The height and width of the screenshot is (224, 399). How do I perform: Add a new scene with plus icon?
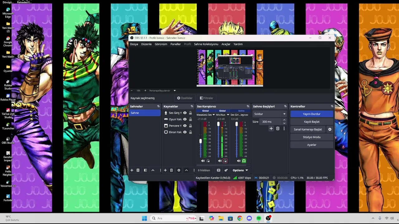coord(132,170)
